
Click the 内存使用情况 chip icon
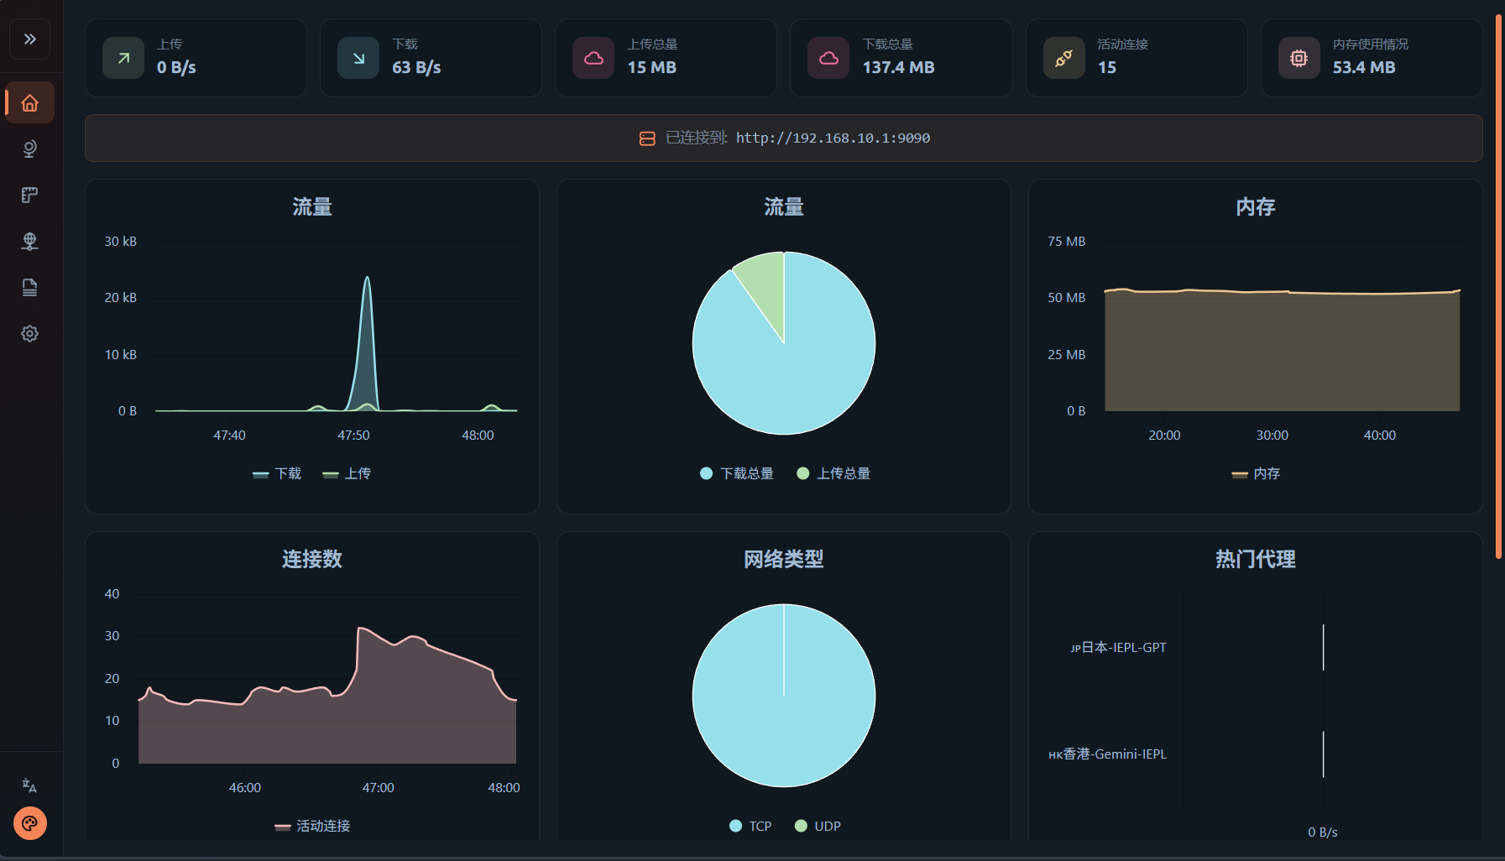[1299, 59]
